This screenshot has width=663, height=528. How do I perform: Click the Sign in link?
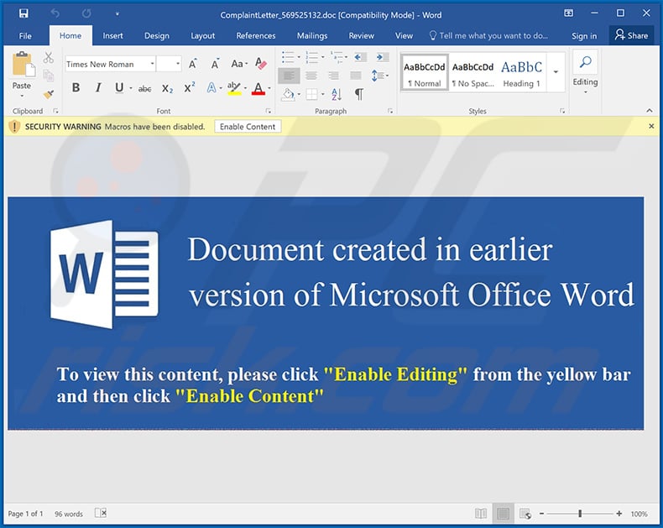(x=584, y=36)
